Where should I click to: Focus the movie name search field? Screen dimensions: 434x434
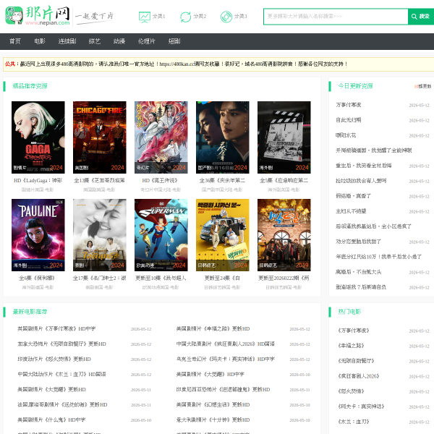[336, 17]
